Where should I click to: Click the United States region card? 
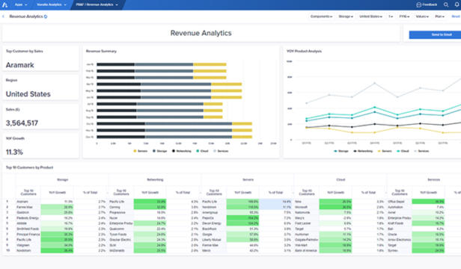pos(40,87)
